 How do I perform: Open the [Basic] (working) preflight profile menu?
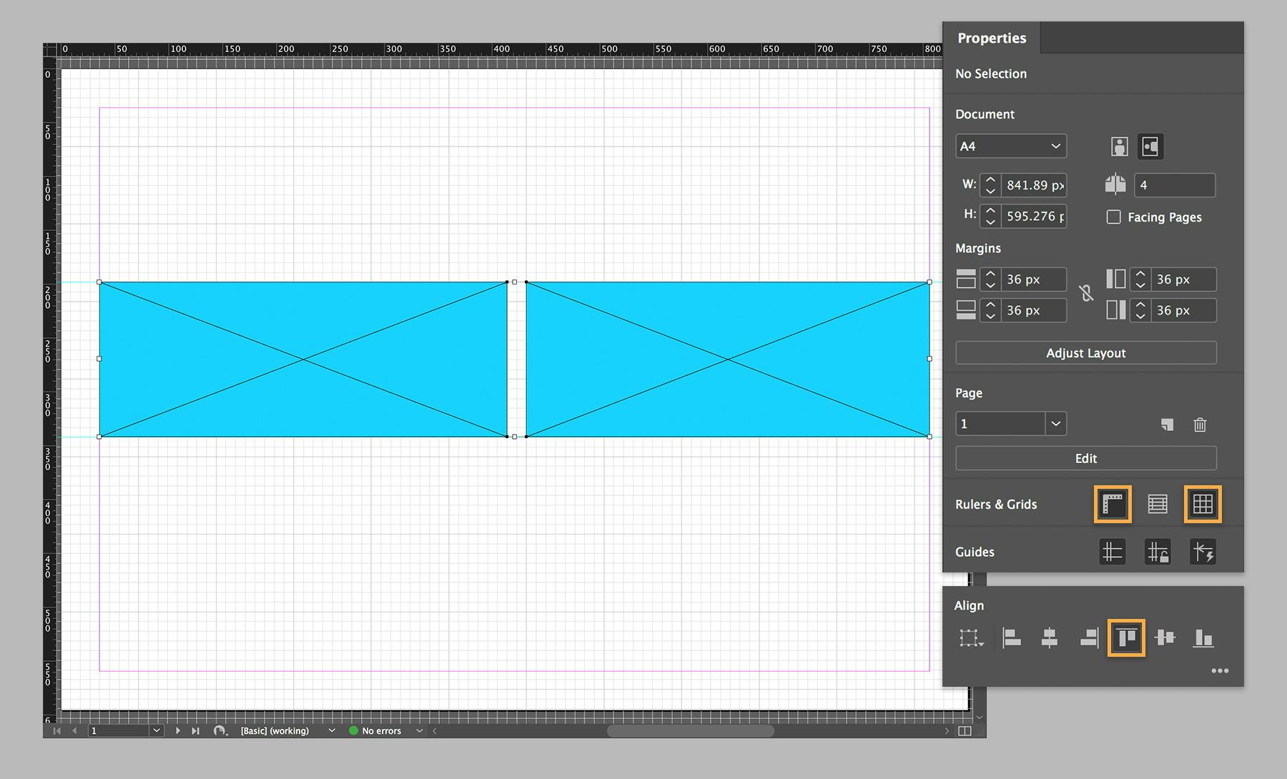330,731
